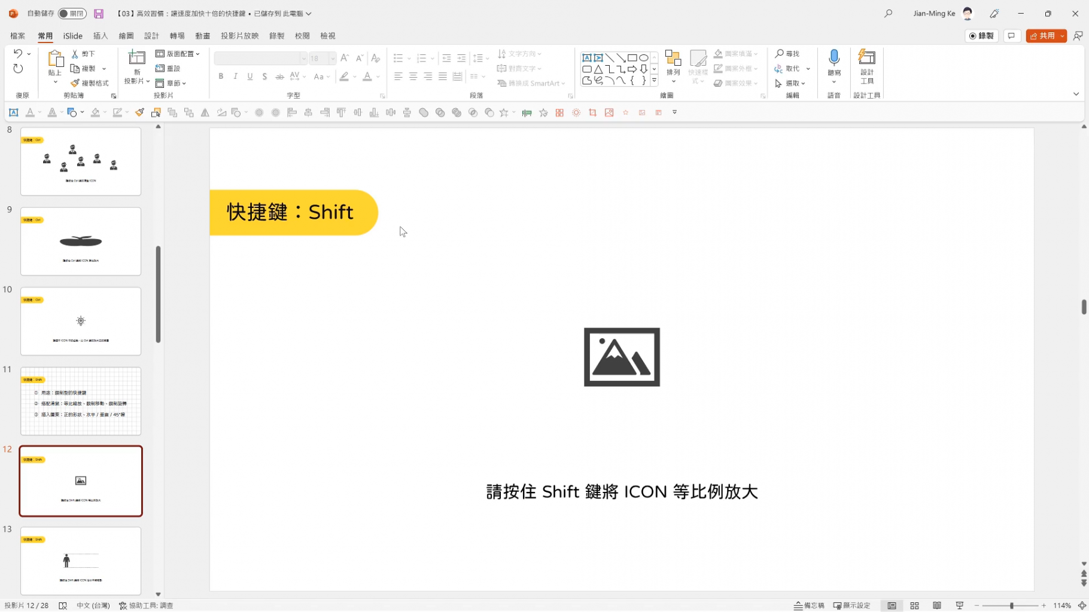Open the font size dropdown
Viewport: 1089px width, 612px height.
point(333,58)
